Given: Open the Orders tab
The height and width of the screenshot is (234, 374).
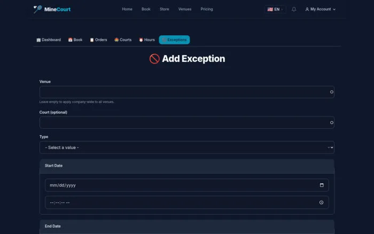Looking at the screenshot, I should click(98, 40).
